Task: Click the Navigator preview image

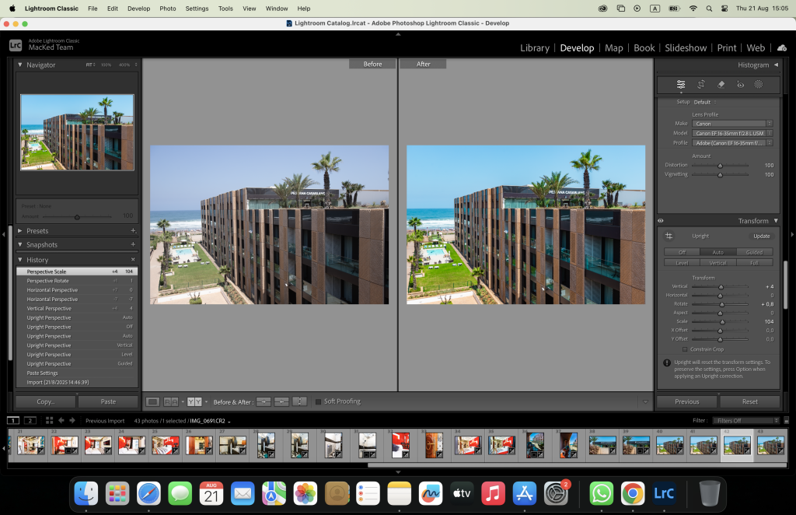Action: [x=77, y=132]
